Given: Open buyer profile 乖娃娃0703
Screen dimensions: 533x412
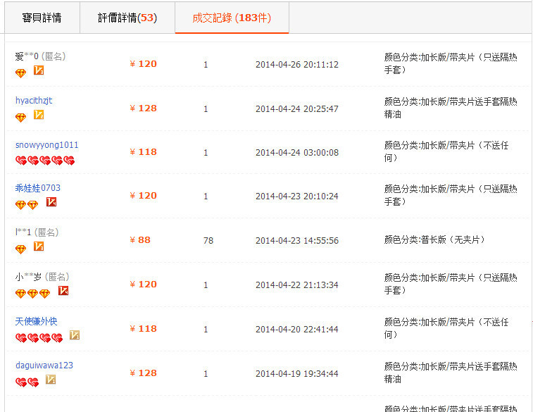Looking at the screenshot, I should coord(38,188).
